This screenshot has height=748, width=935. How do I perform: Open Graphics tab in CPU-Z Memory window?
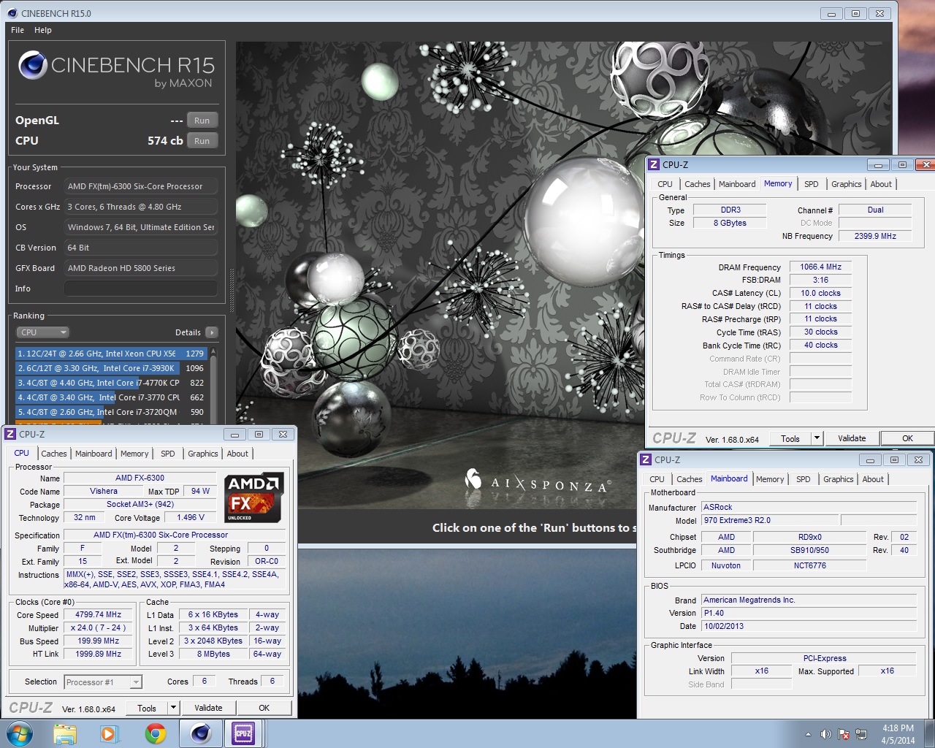pyautogui.click(x=847, y=184)
